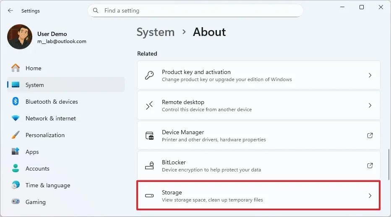The image size is (391, 217).
Task: Click 'Change product key or upgrade' description
Action: click(x=227, y=79)
